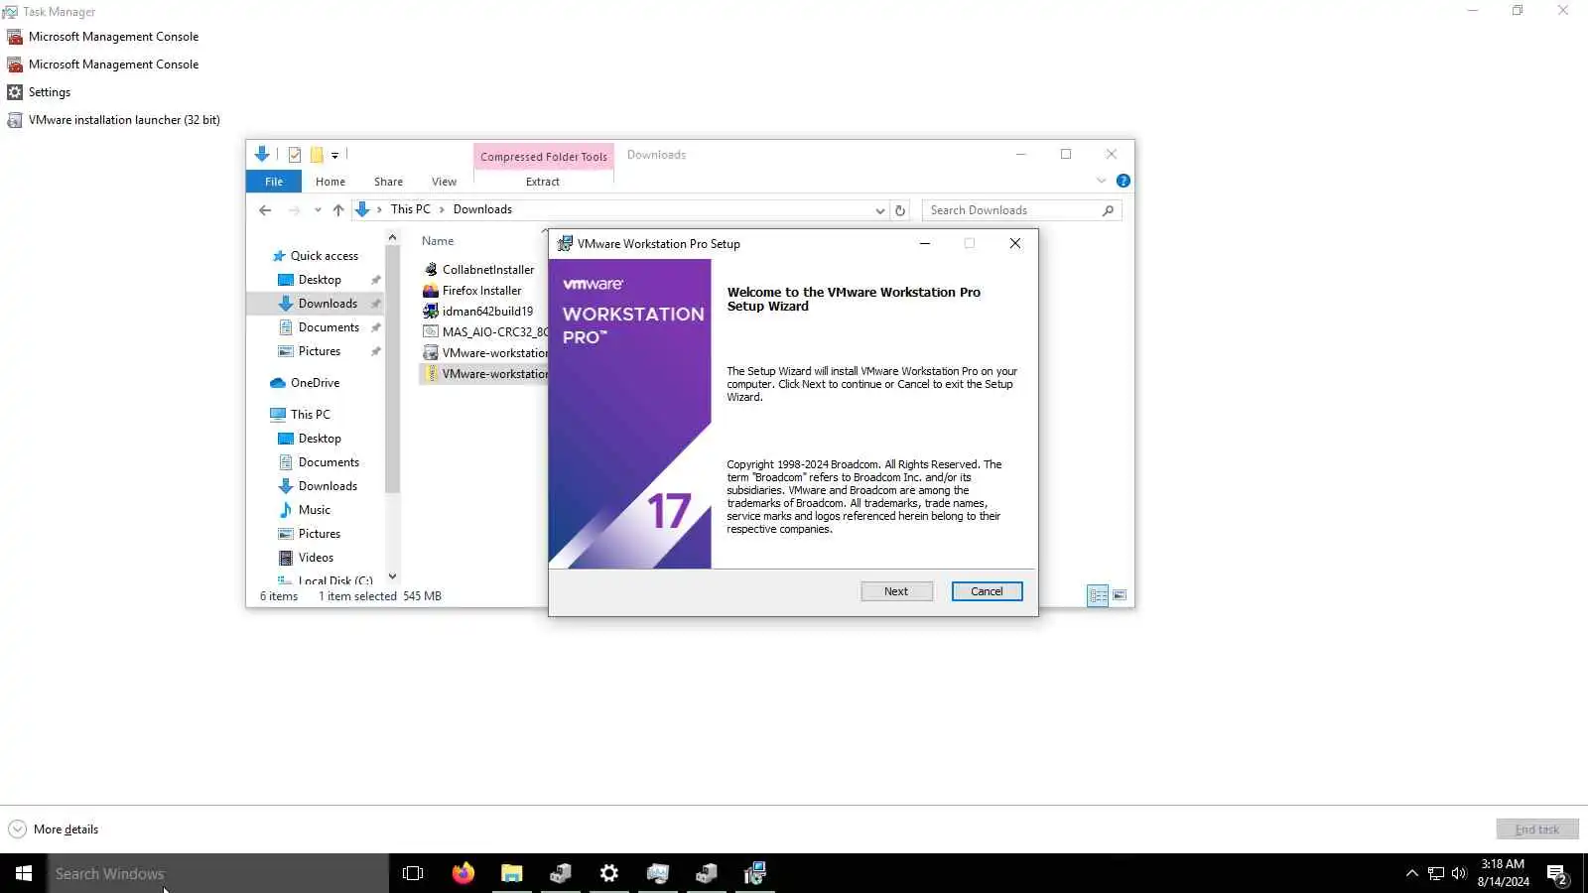The image size is (1588, 893).
Task: Minimize the VMware Workstation Pro Setup dialog
Action: (925, 243)
